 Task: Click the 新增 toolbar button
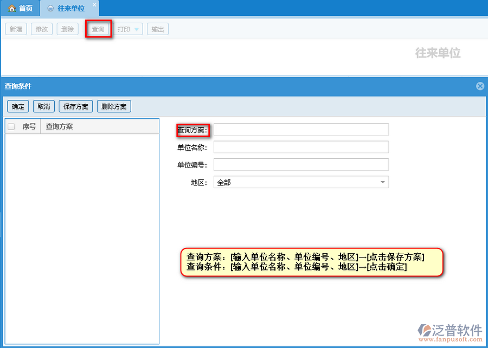click(16, 29)
